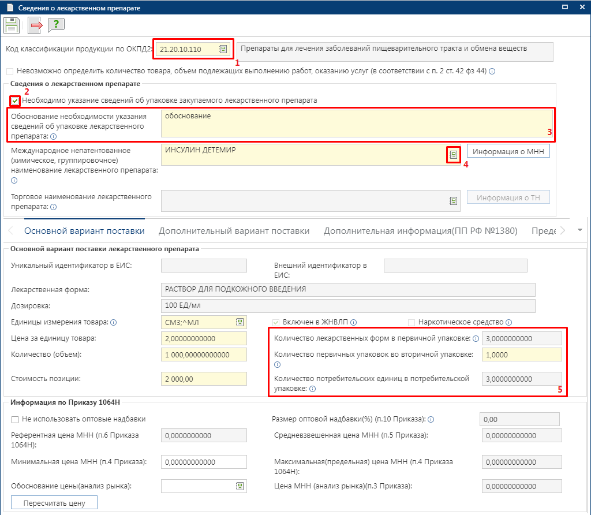Click the red arrow exit toolbar icon

pyautogui.click(x=35, y=25)
